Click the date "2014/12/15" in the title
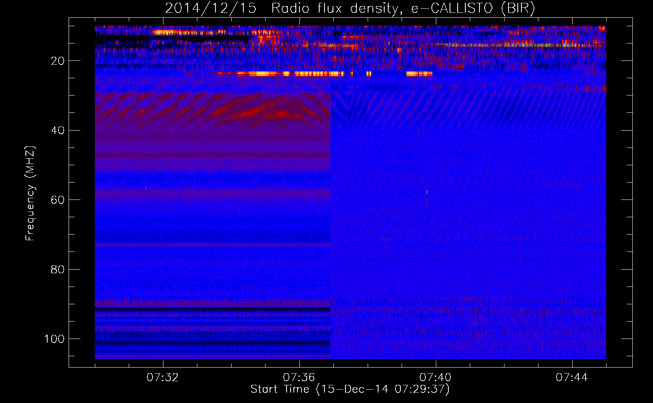This screenshot has width=653, height=403. point(211,8)
